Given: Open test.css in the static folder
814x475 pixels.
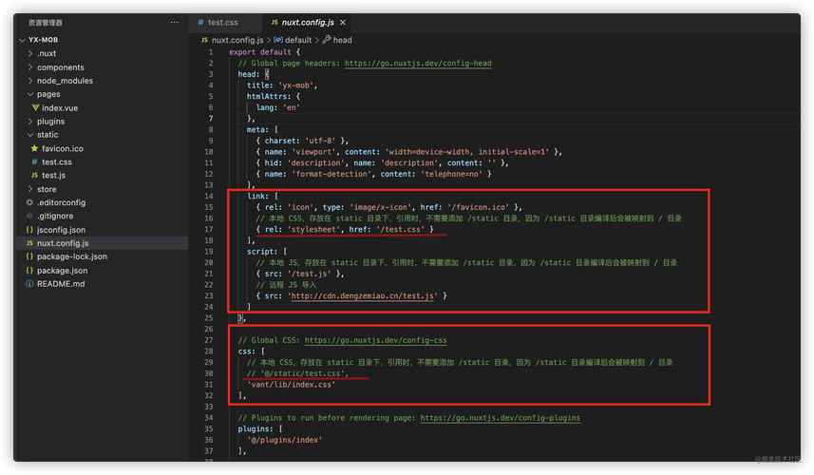Looking at the screenshot, I should coord(57,161).
